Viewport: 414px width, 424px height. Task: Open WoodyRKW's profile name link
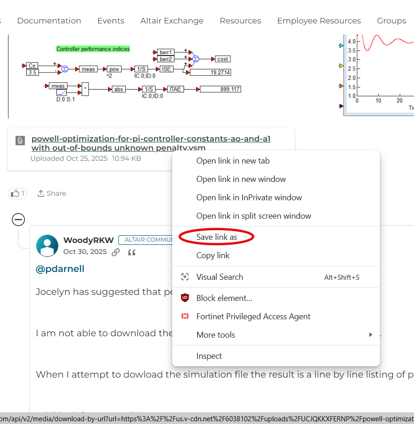pos(89,240)
